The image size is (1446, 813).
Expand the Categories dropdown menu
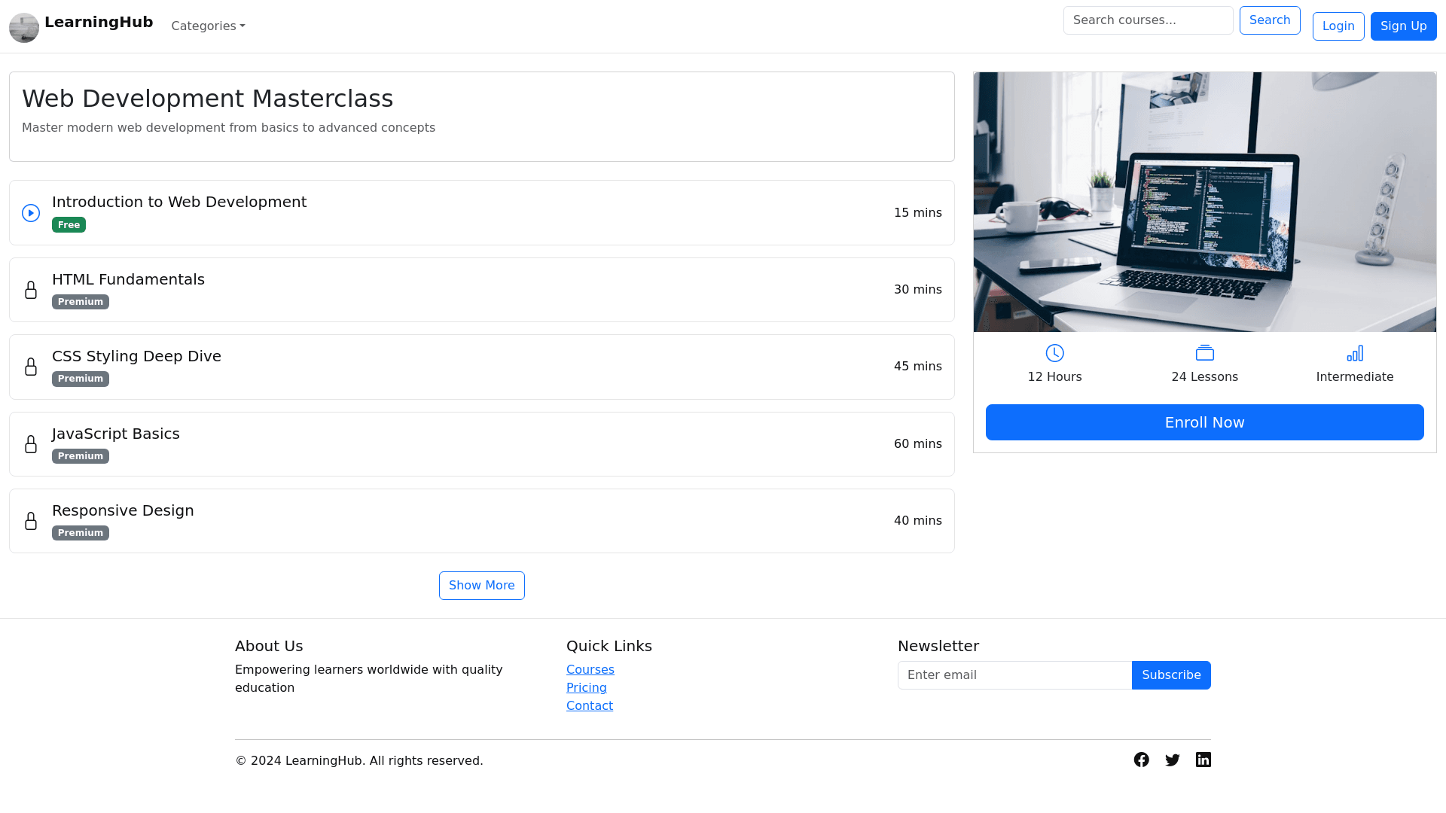[208, 26]
